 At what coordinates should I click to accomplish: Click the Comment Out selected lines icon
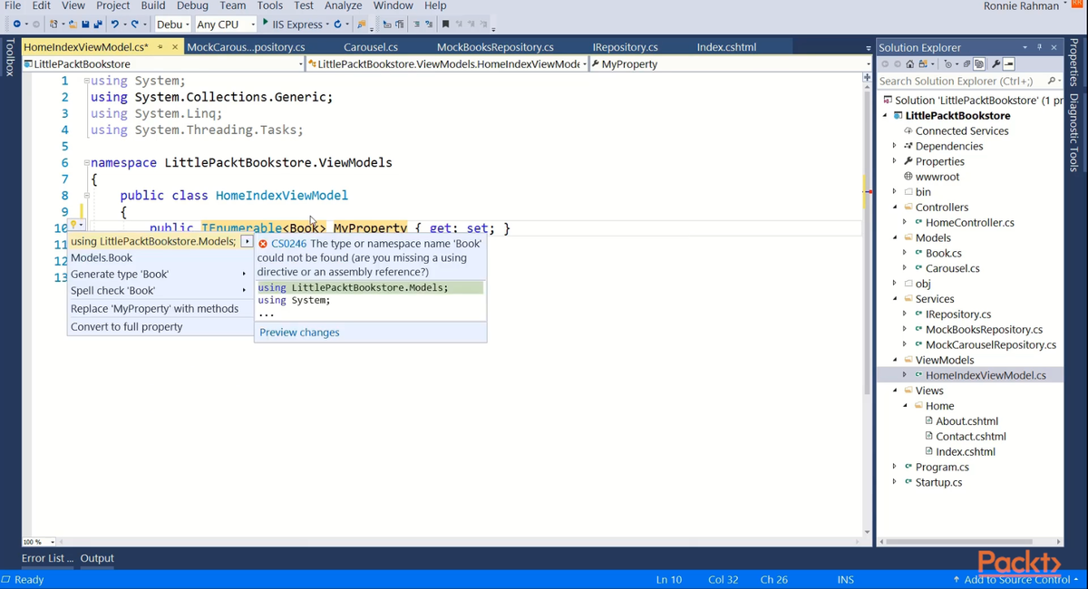416,24
